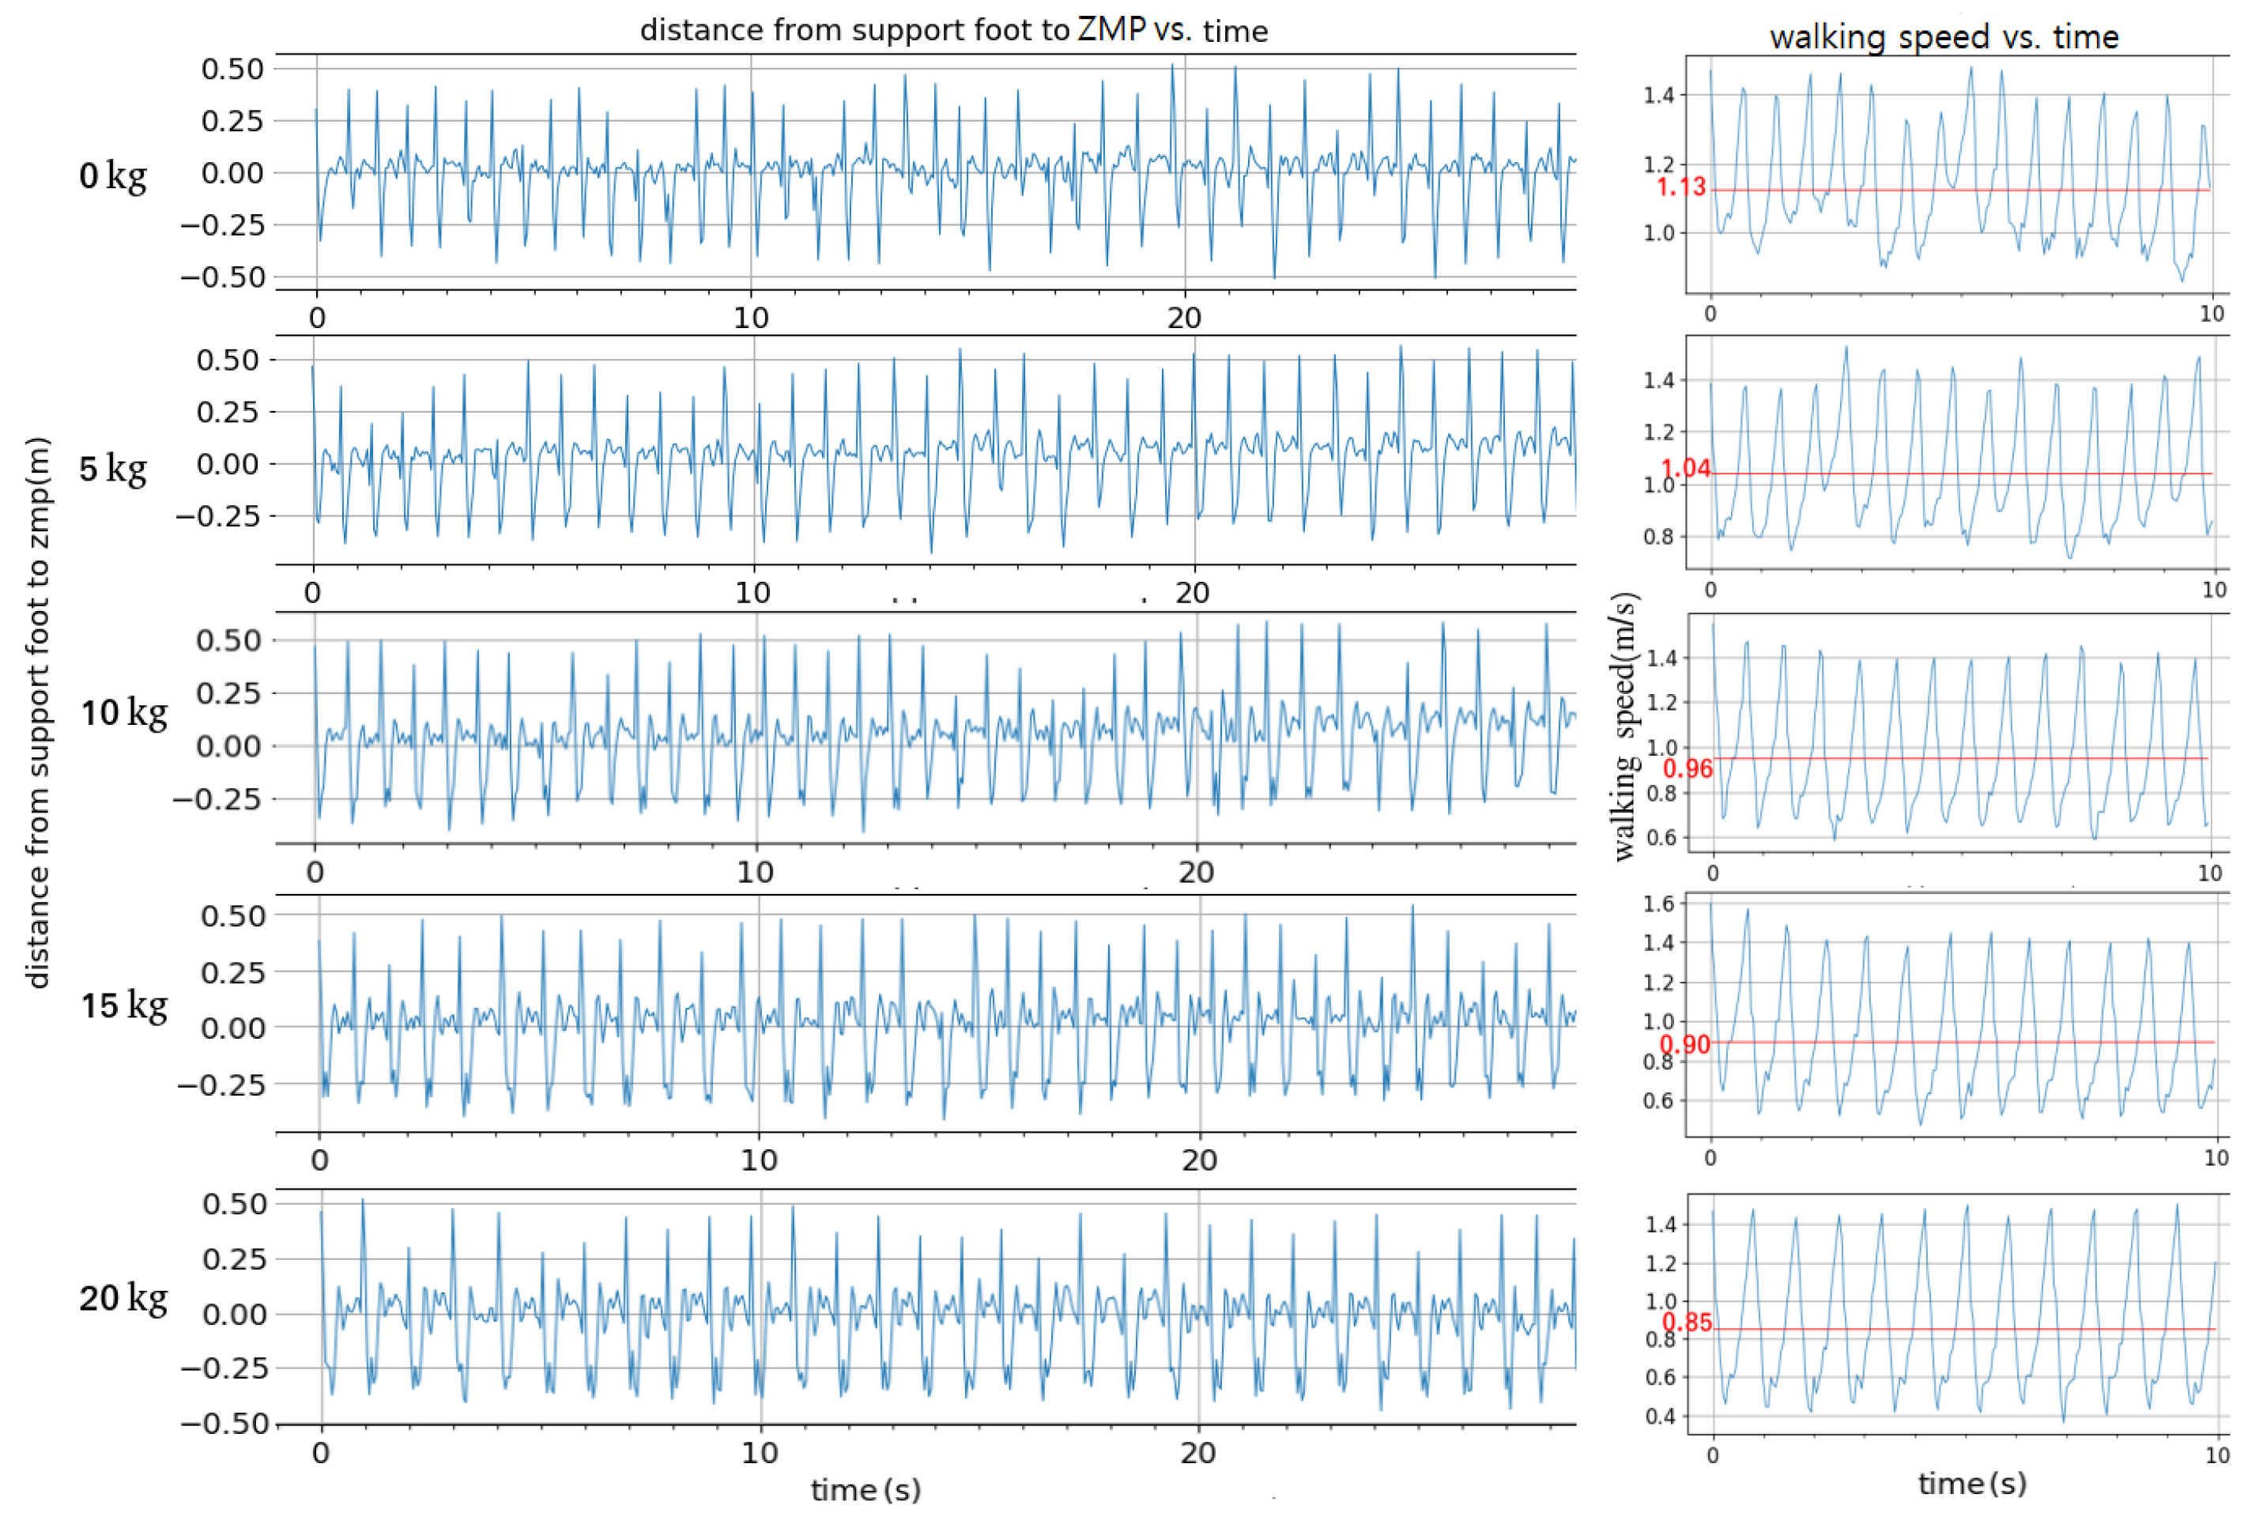This screenshot has width=2255, height=1528.
Task: Click the −0.50 tick on the 20 kg ZMP plot
Action: pyautogui.click(x=224, y=1423)
